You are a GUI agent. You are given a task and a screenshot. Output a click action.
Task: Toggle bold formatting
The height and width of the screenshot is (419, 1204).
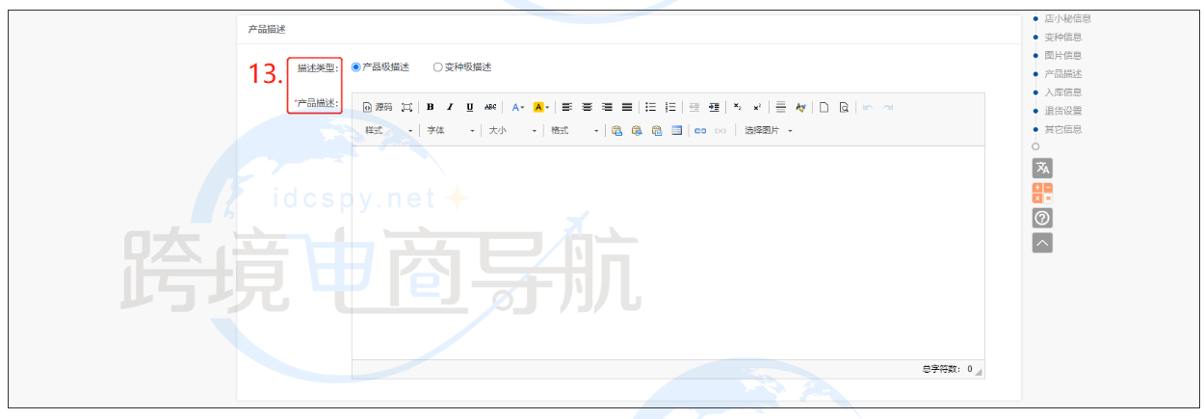(x=431, y=107)
